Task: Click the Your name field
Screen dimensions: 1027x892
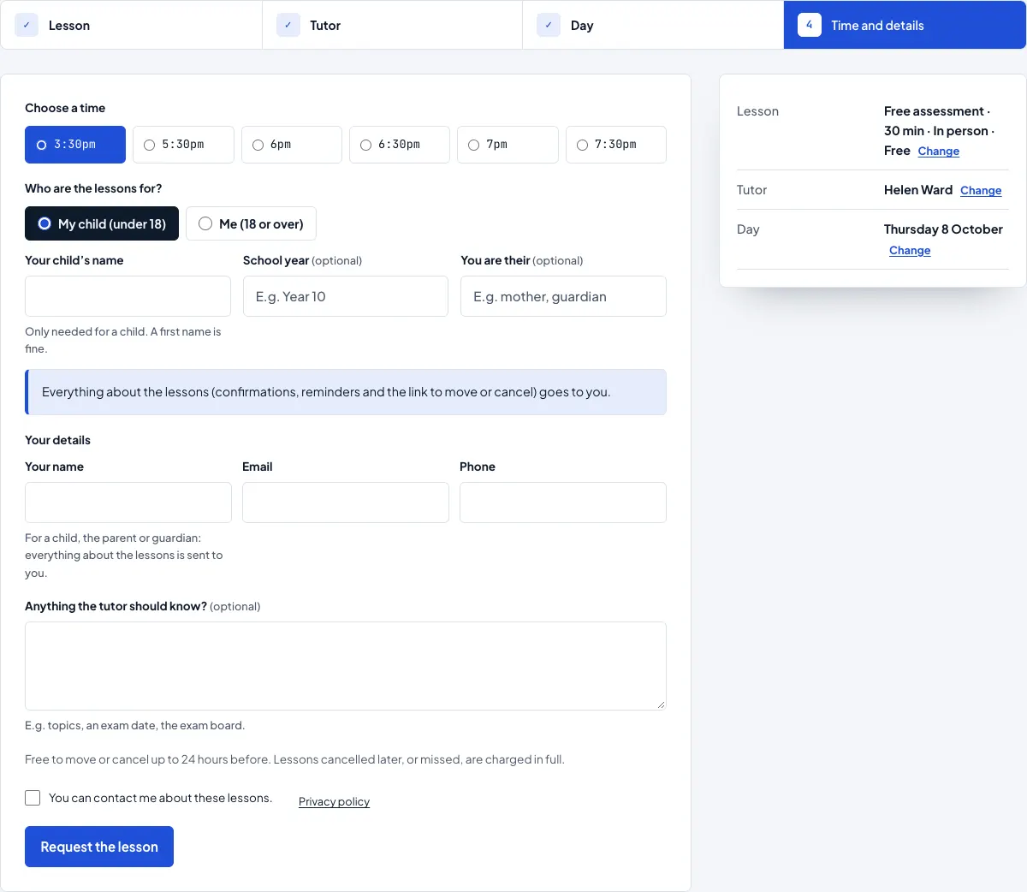Action: [x=128, y=502]
